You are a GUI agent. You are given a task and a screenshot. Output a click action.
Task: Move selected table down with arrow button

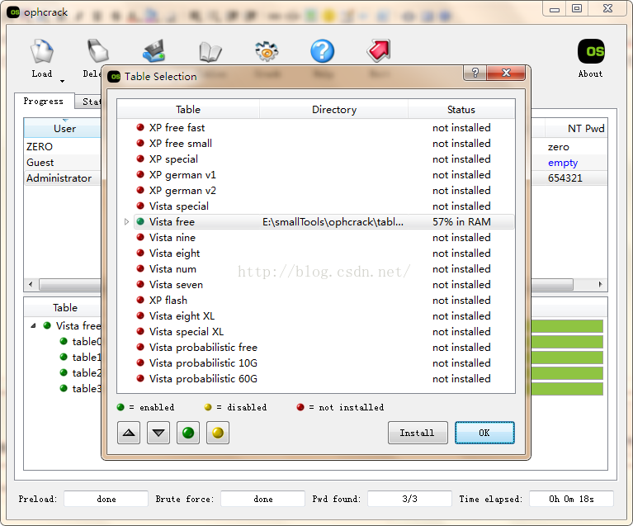click(x=158, y=433)
